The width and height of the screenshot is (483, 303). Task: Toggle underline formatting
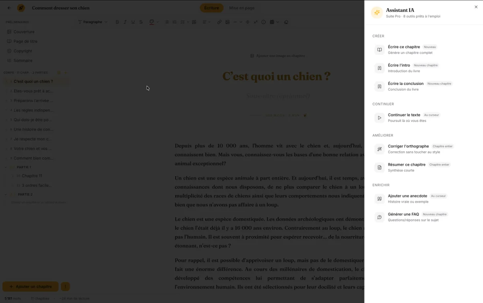(133, 22)
